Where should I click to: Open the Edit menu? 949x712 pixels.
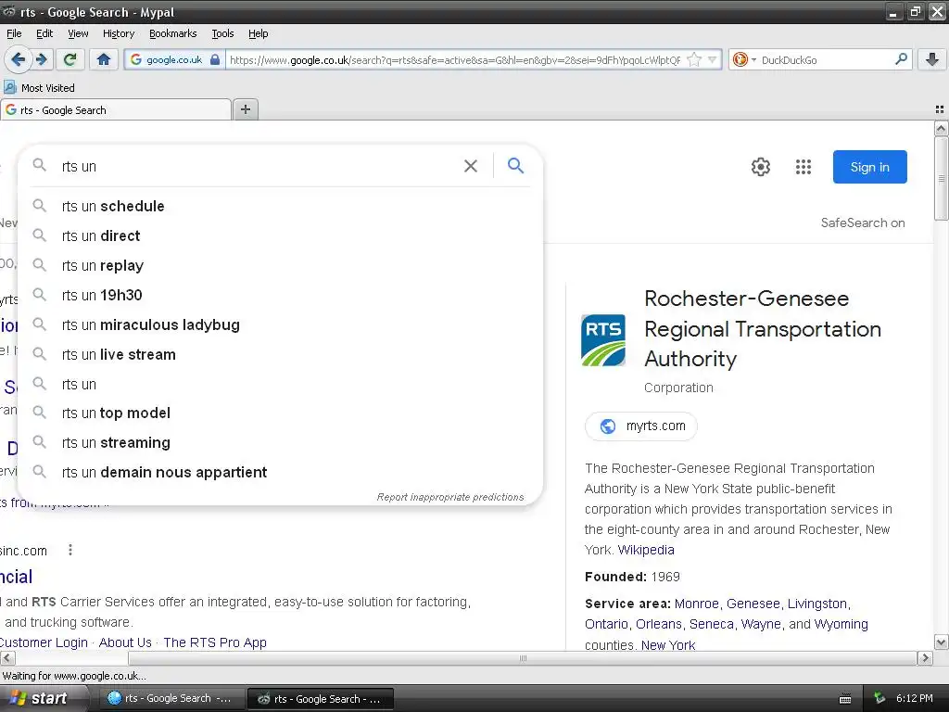44,33
